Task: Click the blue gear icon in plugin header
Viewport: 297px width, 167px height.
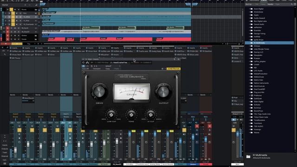Action: pyautogui.click(x=84, y=66)
